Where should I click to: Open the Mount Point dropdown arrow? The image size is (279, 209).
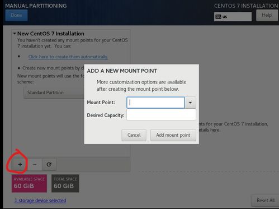click(x=190, y=103)
